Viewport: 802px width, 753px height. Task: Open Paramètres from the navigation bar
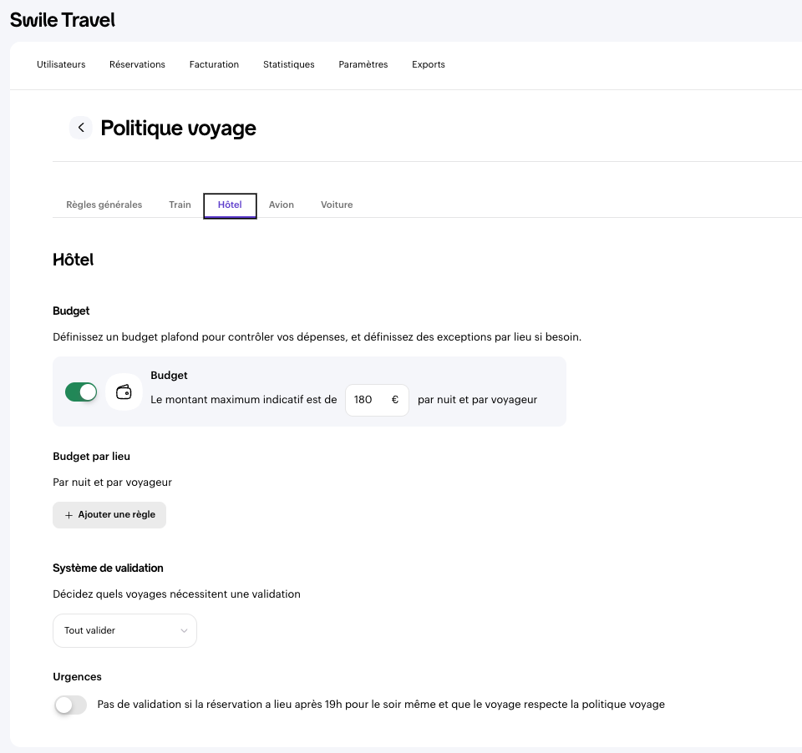click(363, 64)
